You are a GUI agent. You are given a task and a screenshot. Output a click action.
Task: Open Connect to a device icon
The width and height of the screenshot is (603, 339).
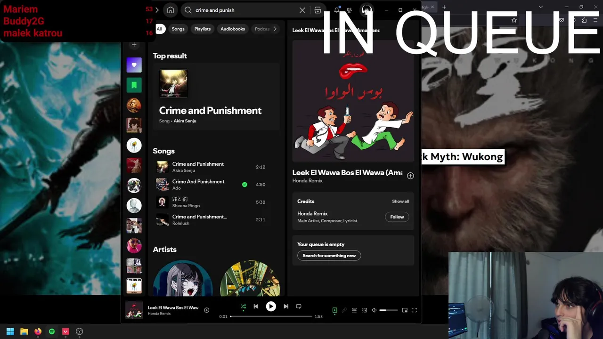pos(364,310)
